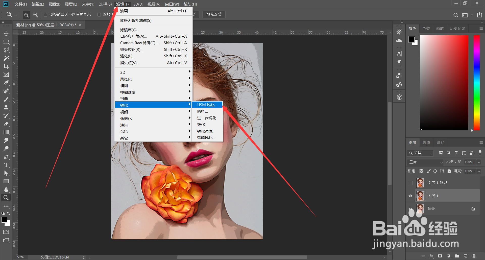This screenshot has width=485, height=260.
Task: Click the add layer mask icon
Action: pos(440,256)
